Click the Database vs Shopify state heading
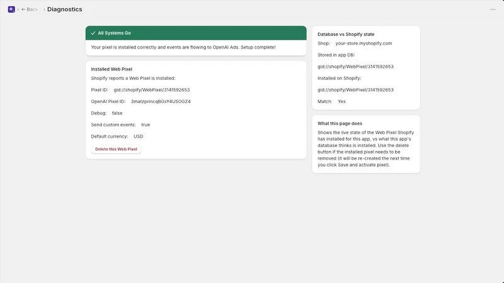The image size is (504, 283). [x=346, y=35]
